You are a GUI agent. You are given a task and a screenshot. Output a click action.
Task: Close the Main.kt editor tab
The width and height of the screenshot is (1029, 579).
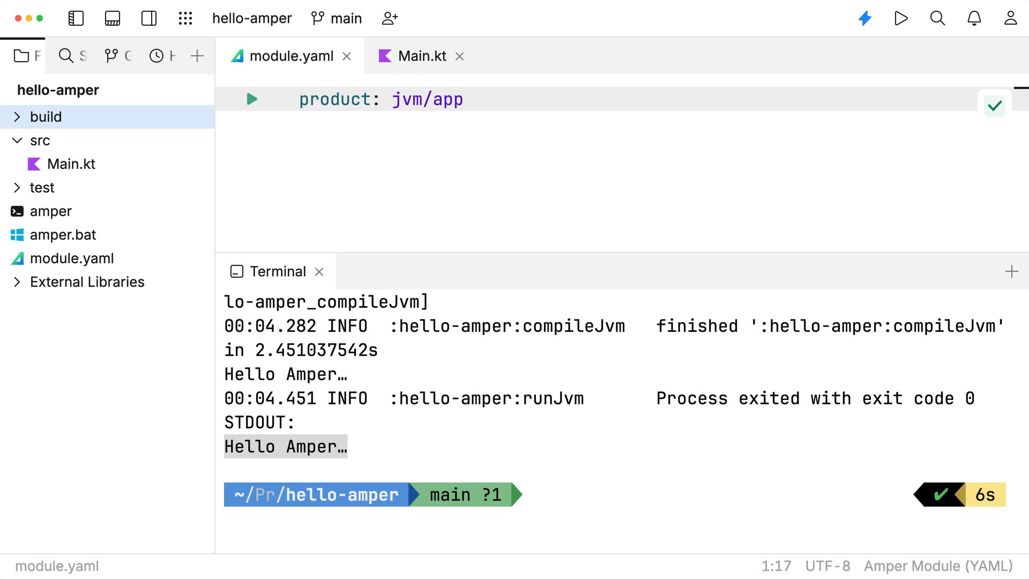[x=459, y=56]
